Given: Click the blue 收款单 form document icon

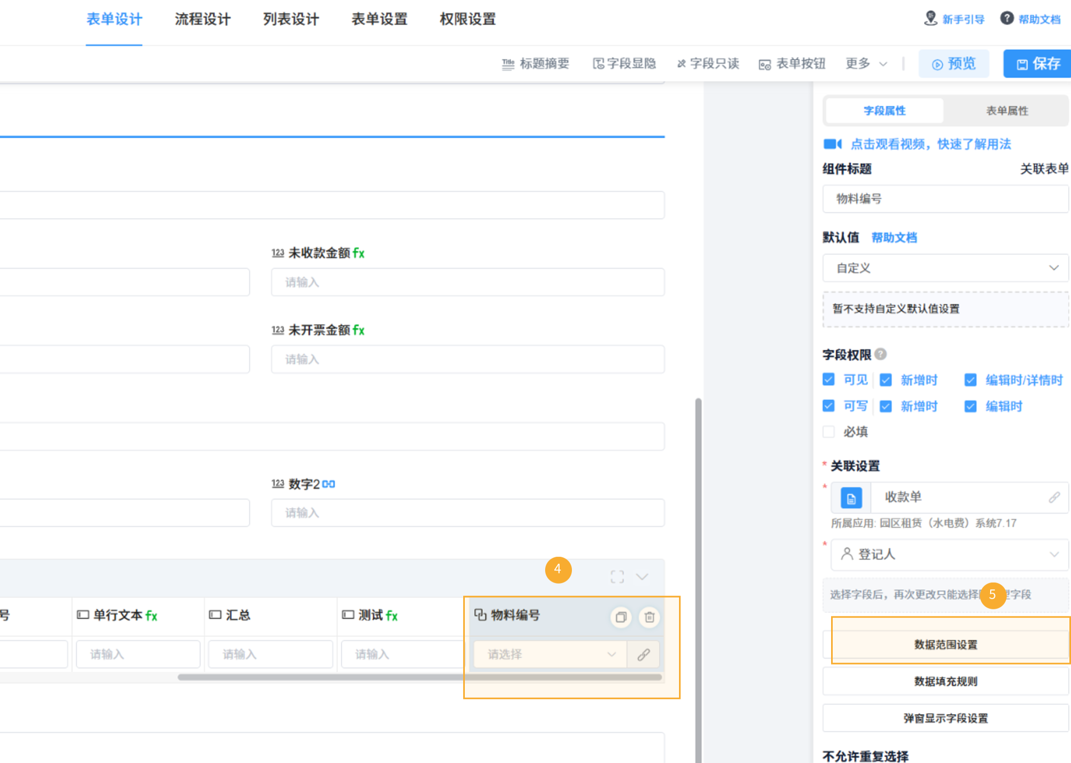Looking at the screenshot, I should [x=851, y=498].
